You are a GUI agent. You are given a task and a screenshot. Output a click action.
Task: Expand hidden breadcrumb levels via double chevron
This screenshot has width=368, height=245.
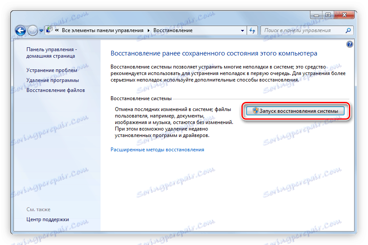pyautogui.click(x=57, y=30)
